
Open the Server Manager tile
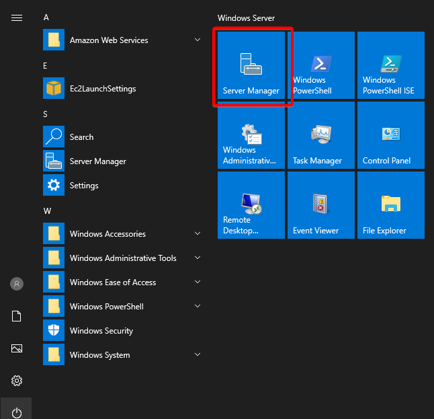[x=251, y=65]
